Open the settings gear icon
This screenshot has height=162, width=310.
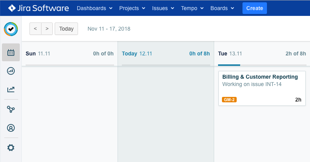tap(11, 148)
